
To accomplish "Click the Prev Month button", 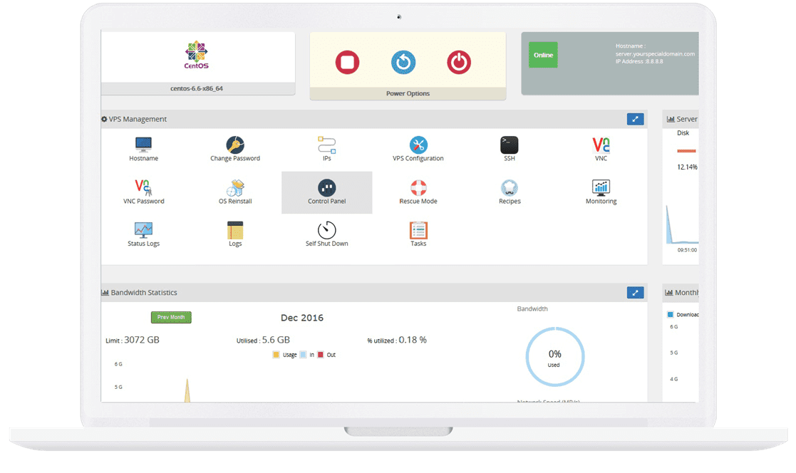I will tap(171, 317).
